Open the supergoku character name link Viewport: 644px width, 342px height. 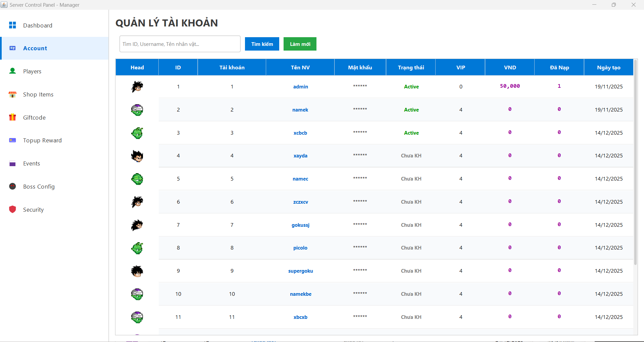coord(300,271)
